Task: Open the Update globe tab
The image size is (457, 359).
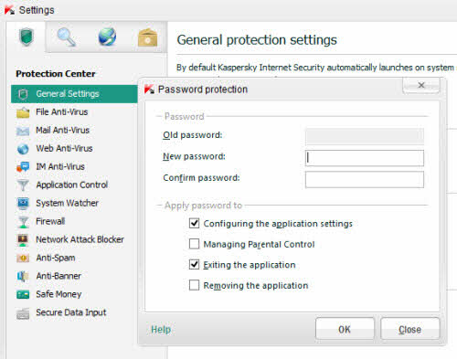Action: pyautogui.click(x=107, y=37)
